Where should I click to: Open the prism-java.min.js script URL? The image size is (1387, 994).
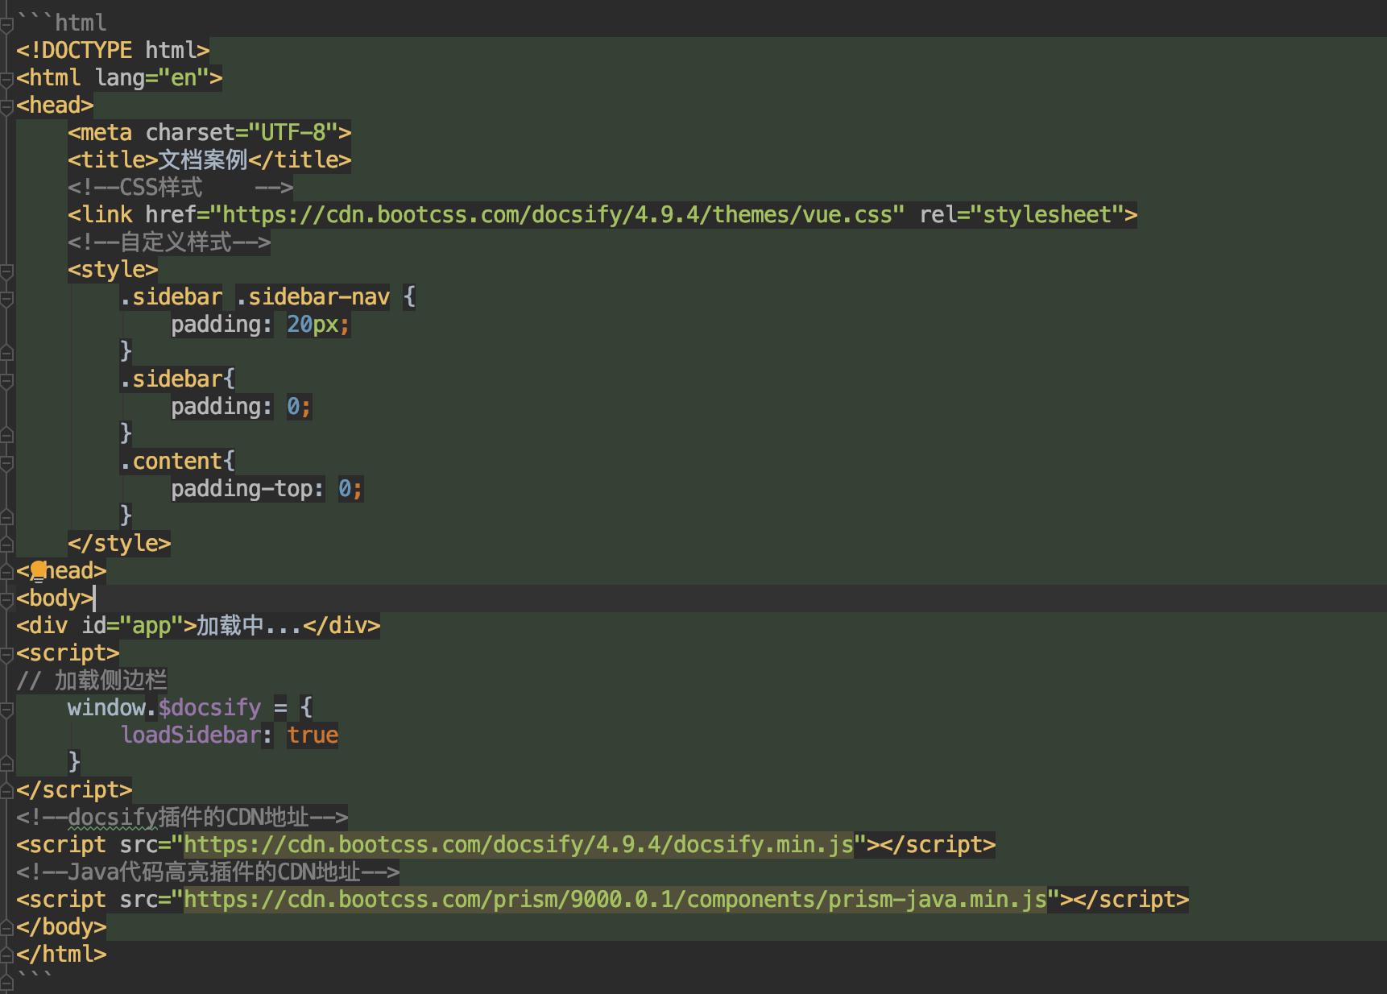tap(615, 900)
